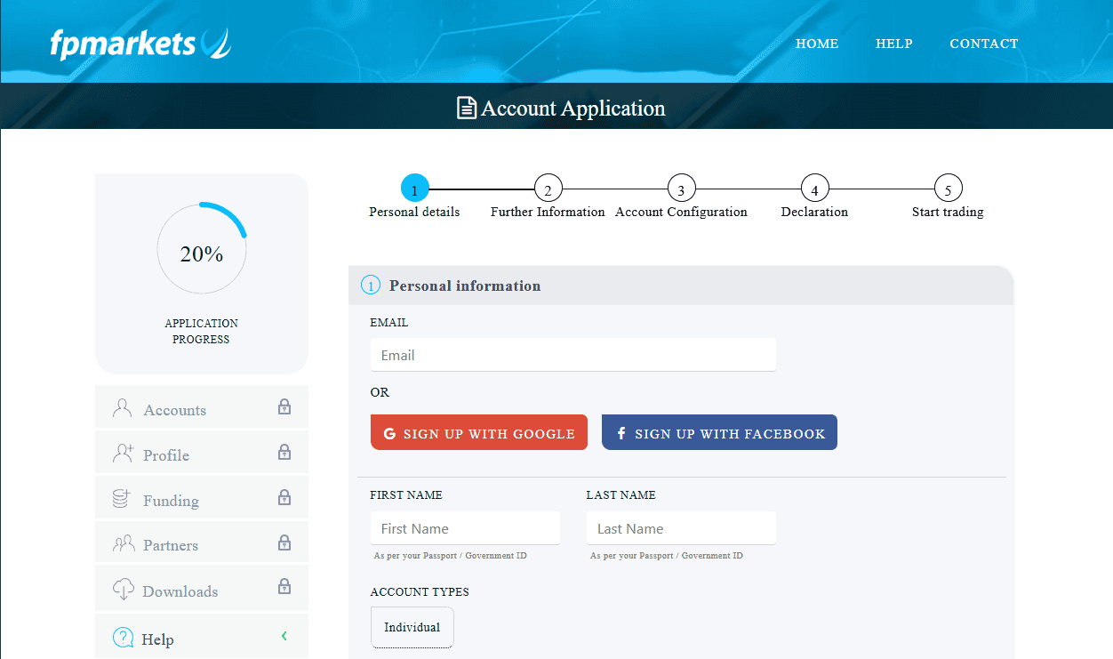Screen dimensions: 1113x659
Task: Select step 4 Declaration circle
Action: (814, 189)
